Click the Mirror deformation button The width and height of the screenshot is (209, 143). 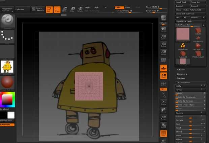(x=190, y=90)
